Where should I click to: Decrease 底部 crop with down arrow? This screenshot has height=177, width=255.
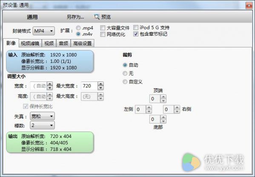163,121
